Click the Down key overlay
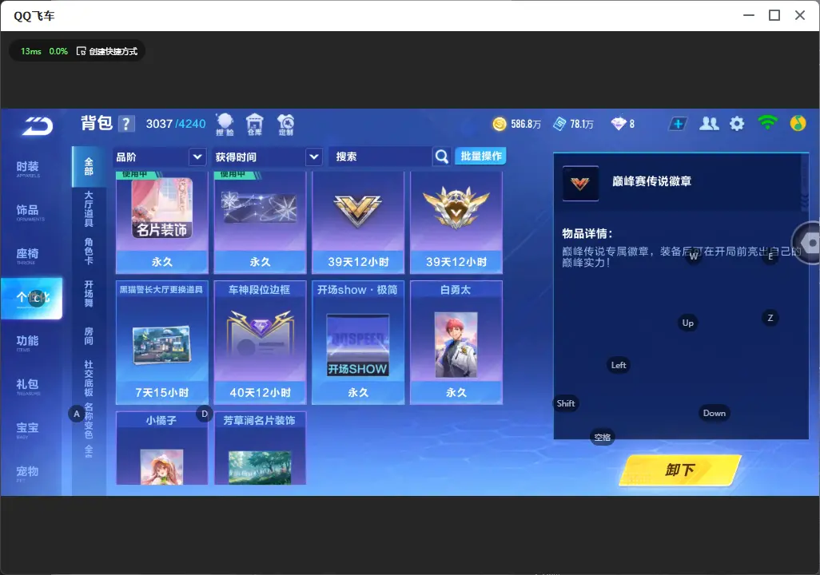The image size is (820, 575). point(714,413)
